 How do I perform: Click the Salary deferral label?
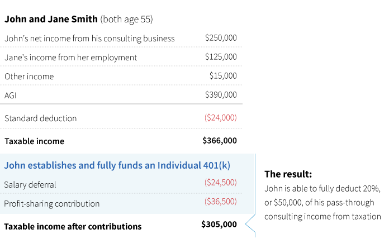tap(30, 184)
